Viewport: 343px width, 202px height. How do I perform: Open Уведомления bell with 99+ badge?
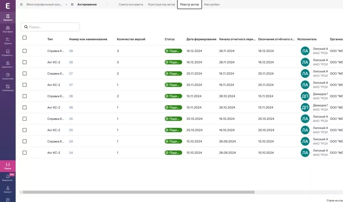[8, 178]
